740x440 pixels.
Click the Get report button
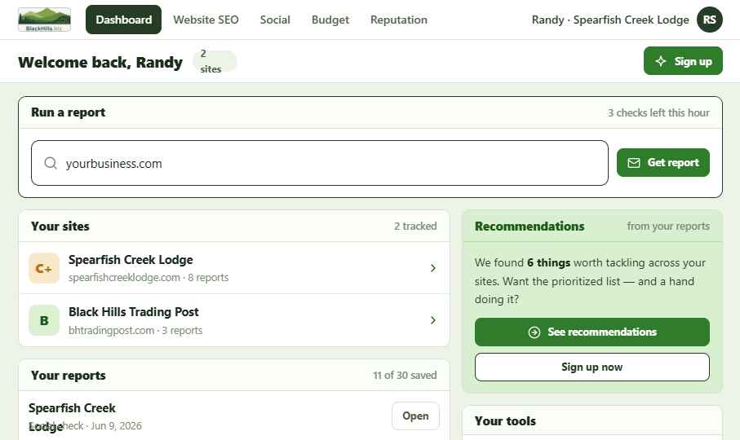click(x=663, y=162)
